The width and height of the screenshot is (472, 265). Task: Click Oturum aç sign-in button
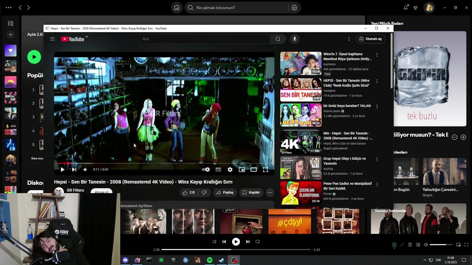click(x=371, y=39)
